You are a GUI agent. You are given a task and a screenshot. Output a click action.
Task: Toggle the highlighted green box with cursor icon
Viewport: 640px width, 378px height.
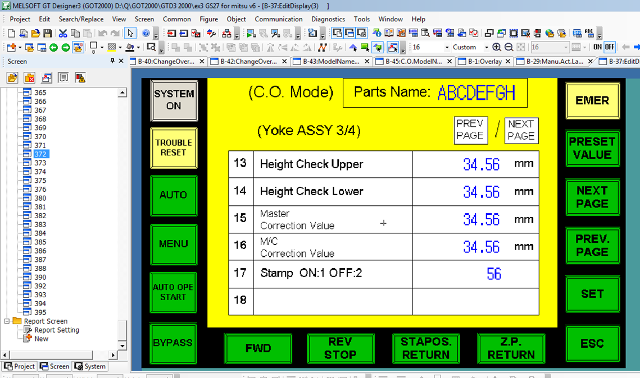(378, 47)
